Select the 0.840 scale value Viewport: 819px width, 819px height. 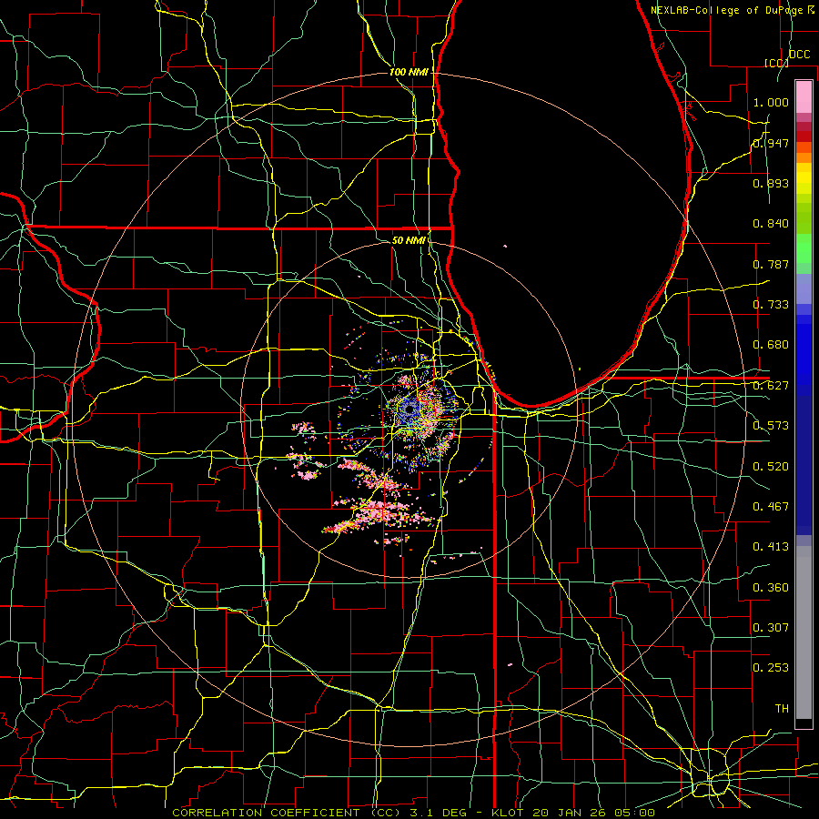click(771, 224)
